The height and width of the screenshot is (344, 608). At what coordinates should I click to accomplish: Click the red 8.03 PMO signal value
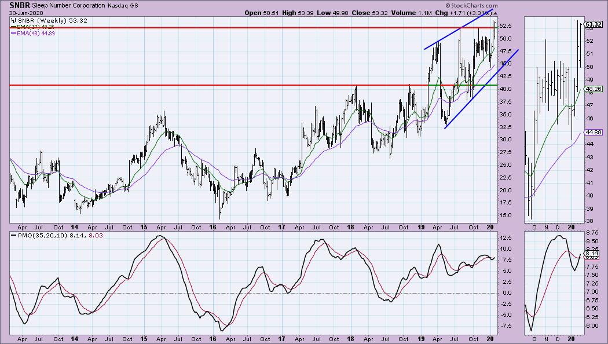[96, 235]
